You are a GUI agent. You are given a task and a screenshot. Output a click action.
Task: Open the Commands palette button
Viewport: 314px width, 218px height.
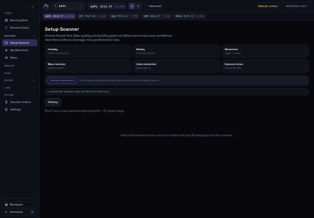[19, 212]
